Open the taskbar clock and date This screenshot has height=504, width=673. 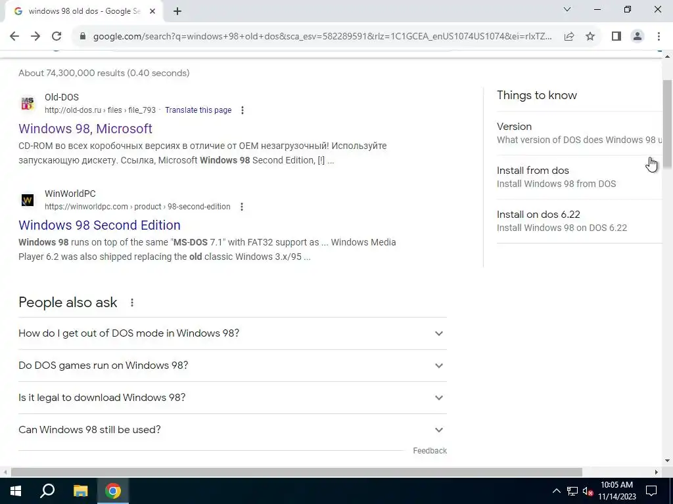click(x=616, y=491)
